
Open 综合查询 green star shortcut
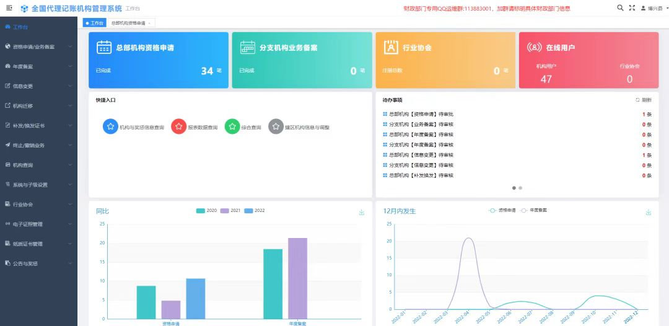[x=232, y=126]
